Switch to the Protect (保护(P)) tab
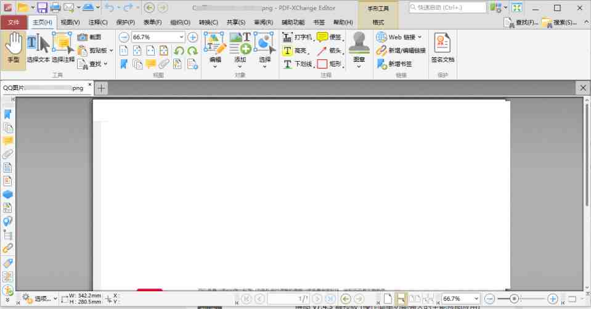This screenshot has width=591, height=309. (126, 22)
